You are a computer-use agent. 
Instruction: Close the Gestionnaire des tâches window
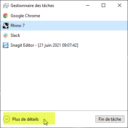click(x=120, y=5)
